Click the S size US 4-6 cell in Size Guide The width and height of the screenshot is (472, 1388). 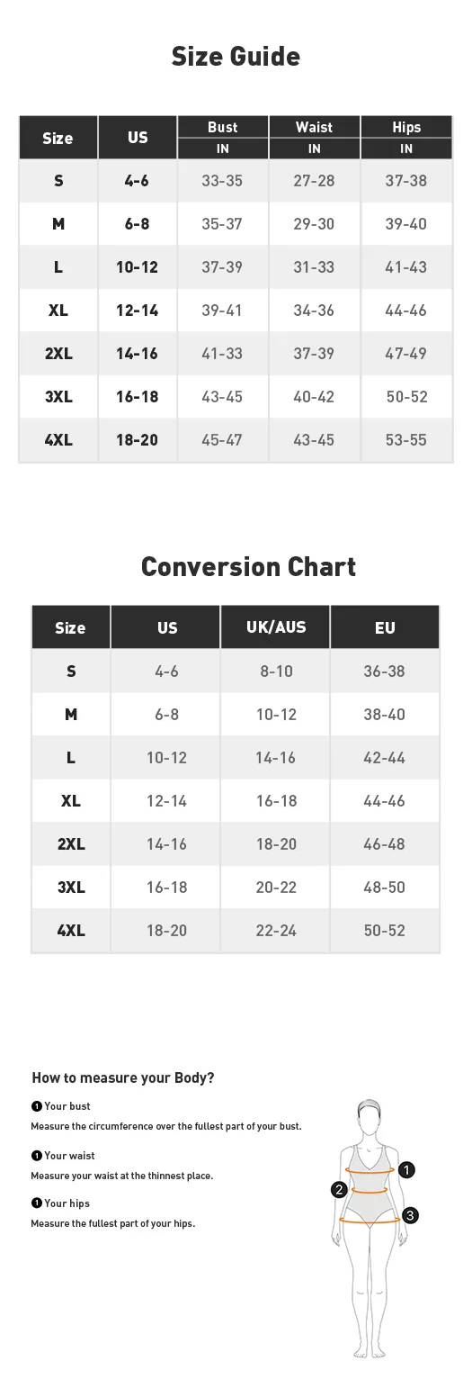[x=137, y=181]
